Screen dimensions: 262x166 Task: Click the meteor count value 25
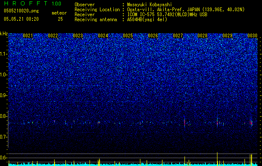(60, 19)
